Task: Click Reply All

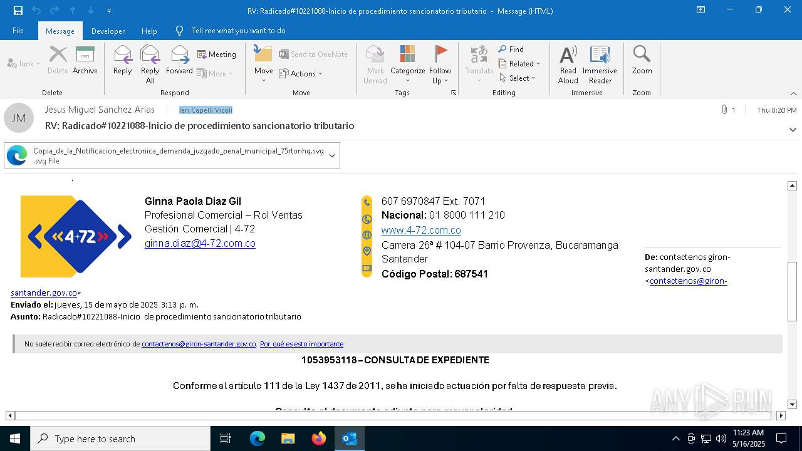Action: point(150,65)
